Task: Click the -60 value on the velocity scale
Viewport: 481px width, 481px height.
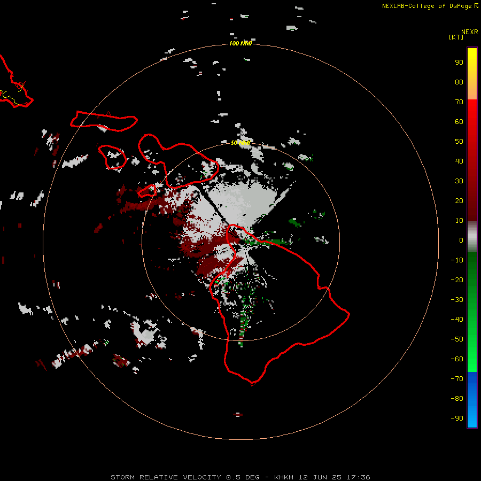Action: point(457,359)
